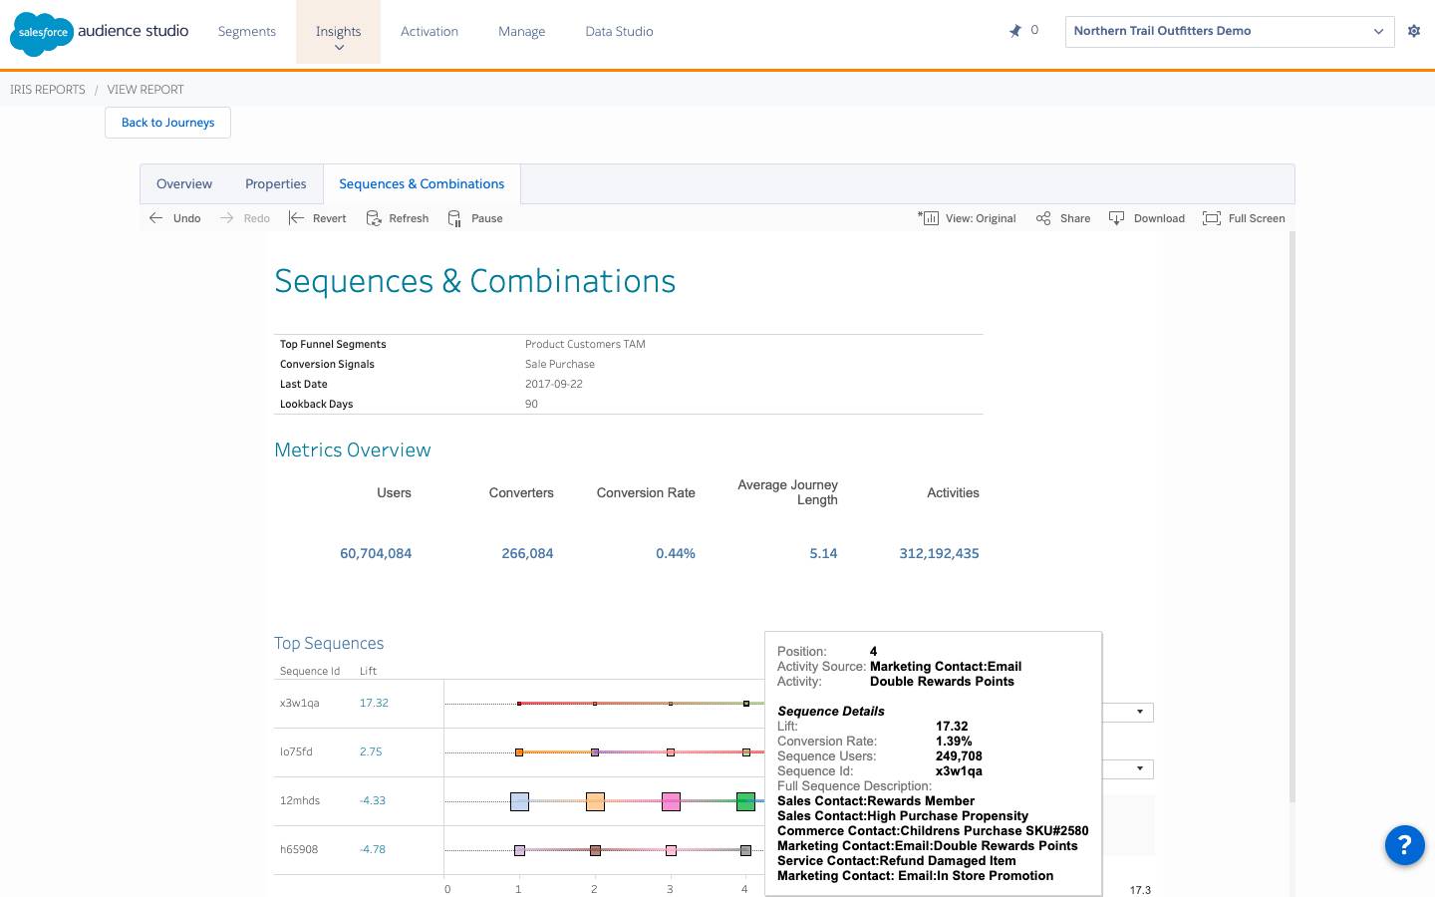Select sequence id h65908

click(x=299, y=849)
